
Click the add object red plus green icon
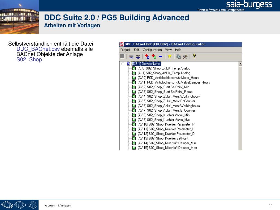[154, 56]
